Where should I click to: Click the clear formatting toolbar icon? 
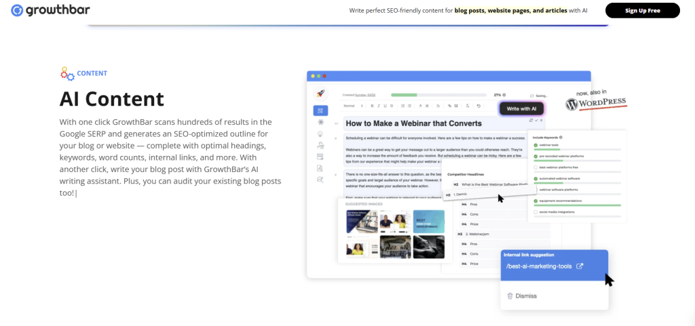[x=468, y=106]
